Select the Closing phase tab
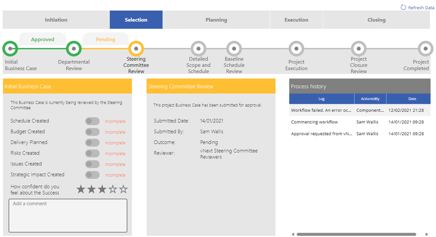436x237 pixels. 376,20
